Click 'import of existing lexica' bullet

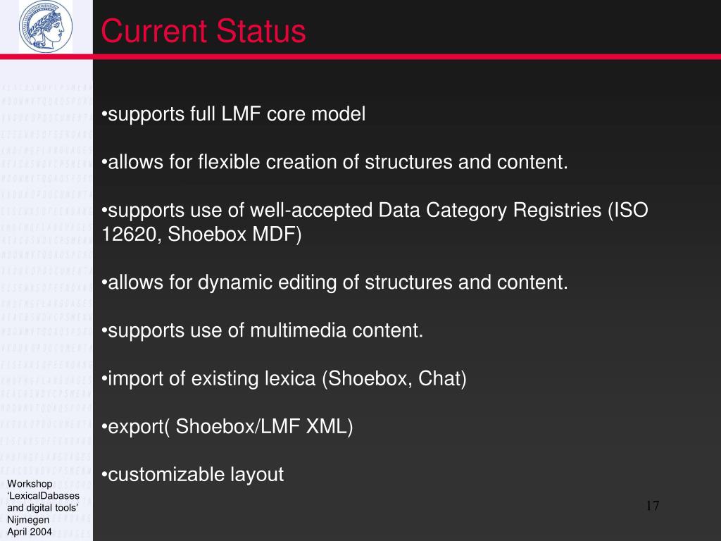(284, 378)
